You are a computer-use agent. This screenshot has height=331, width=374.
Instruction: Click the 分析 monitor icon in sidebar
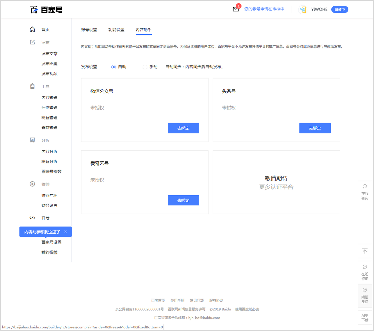32,140
